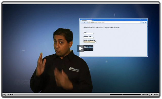162x99 pixels.
Task: Click the ASPxTimeEdit Preview heading text
Action: [x=101, y=28]
